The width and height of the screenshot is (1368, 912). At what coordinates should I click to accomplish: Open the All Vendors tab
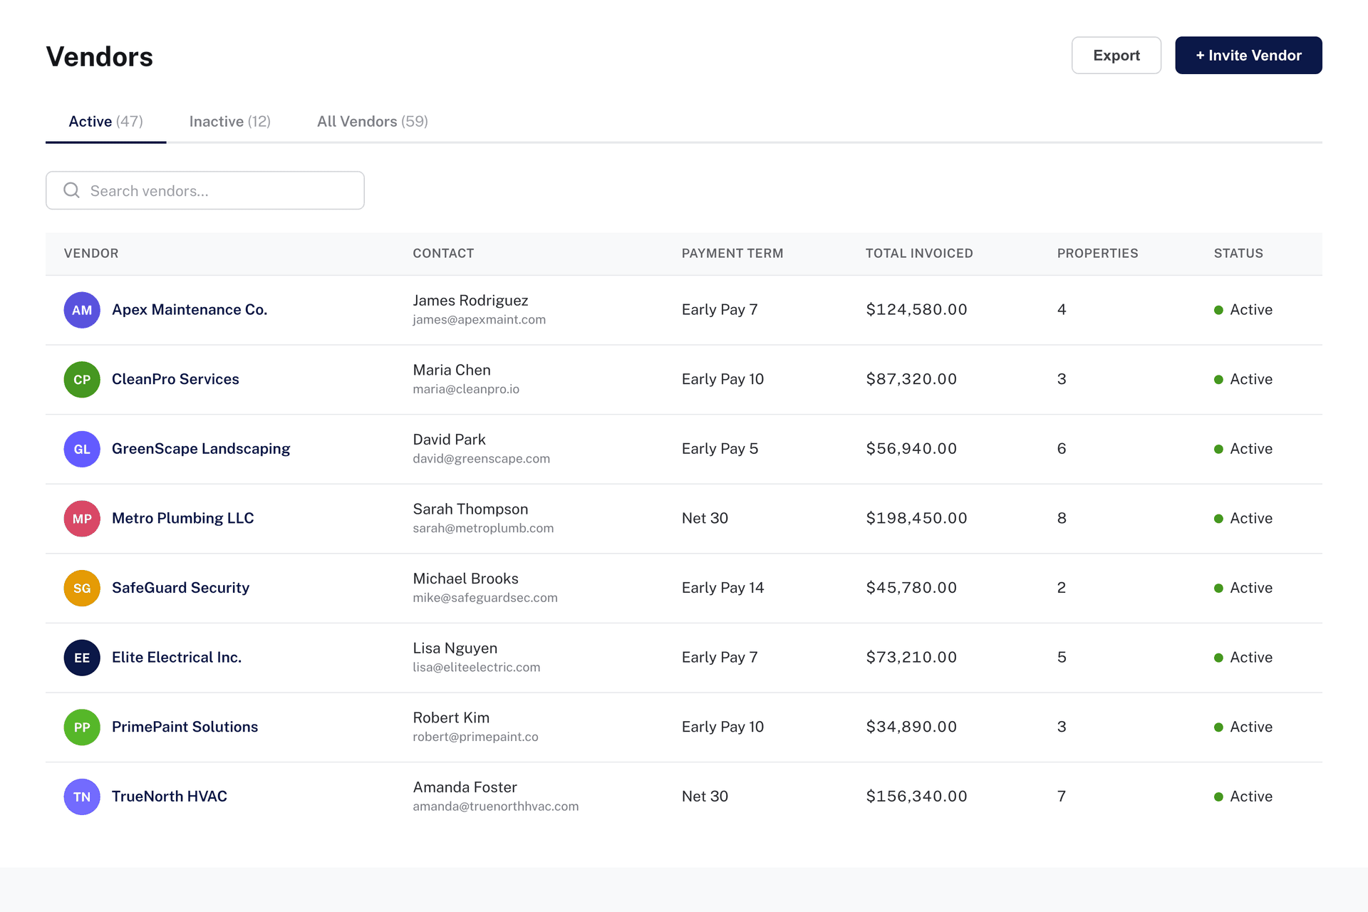click(372, 121)
